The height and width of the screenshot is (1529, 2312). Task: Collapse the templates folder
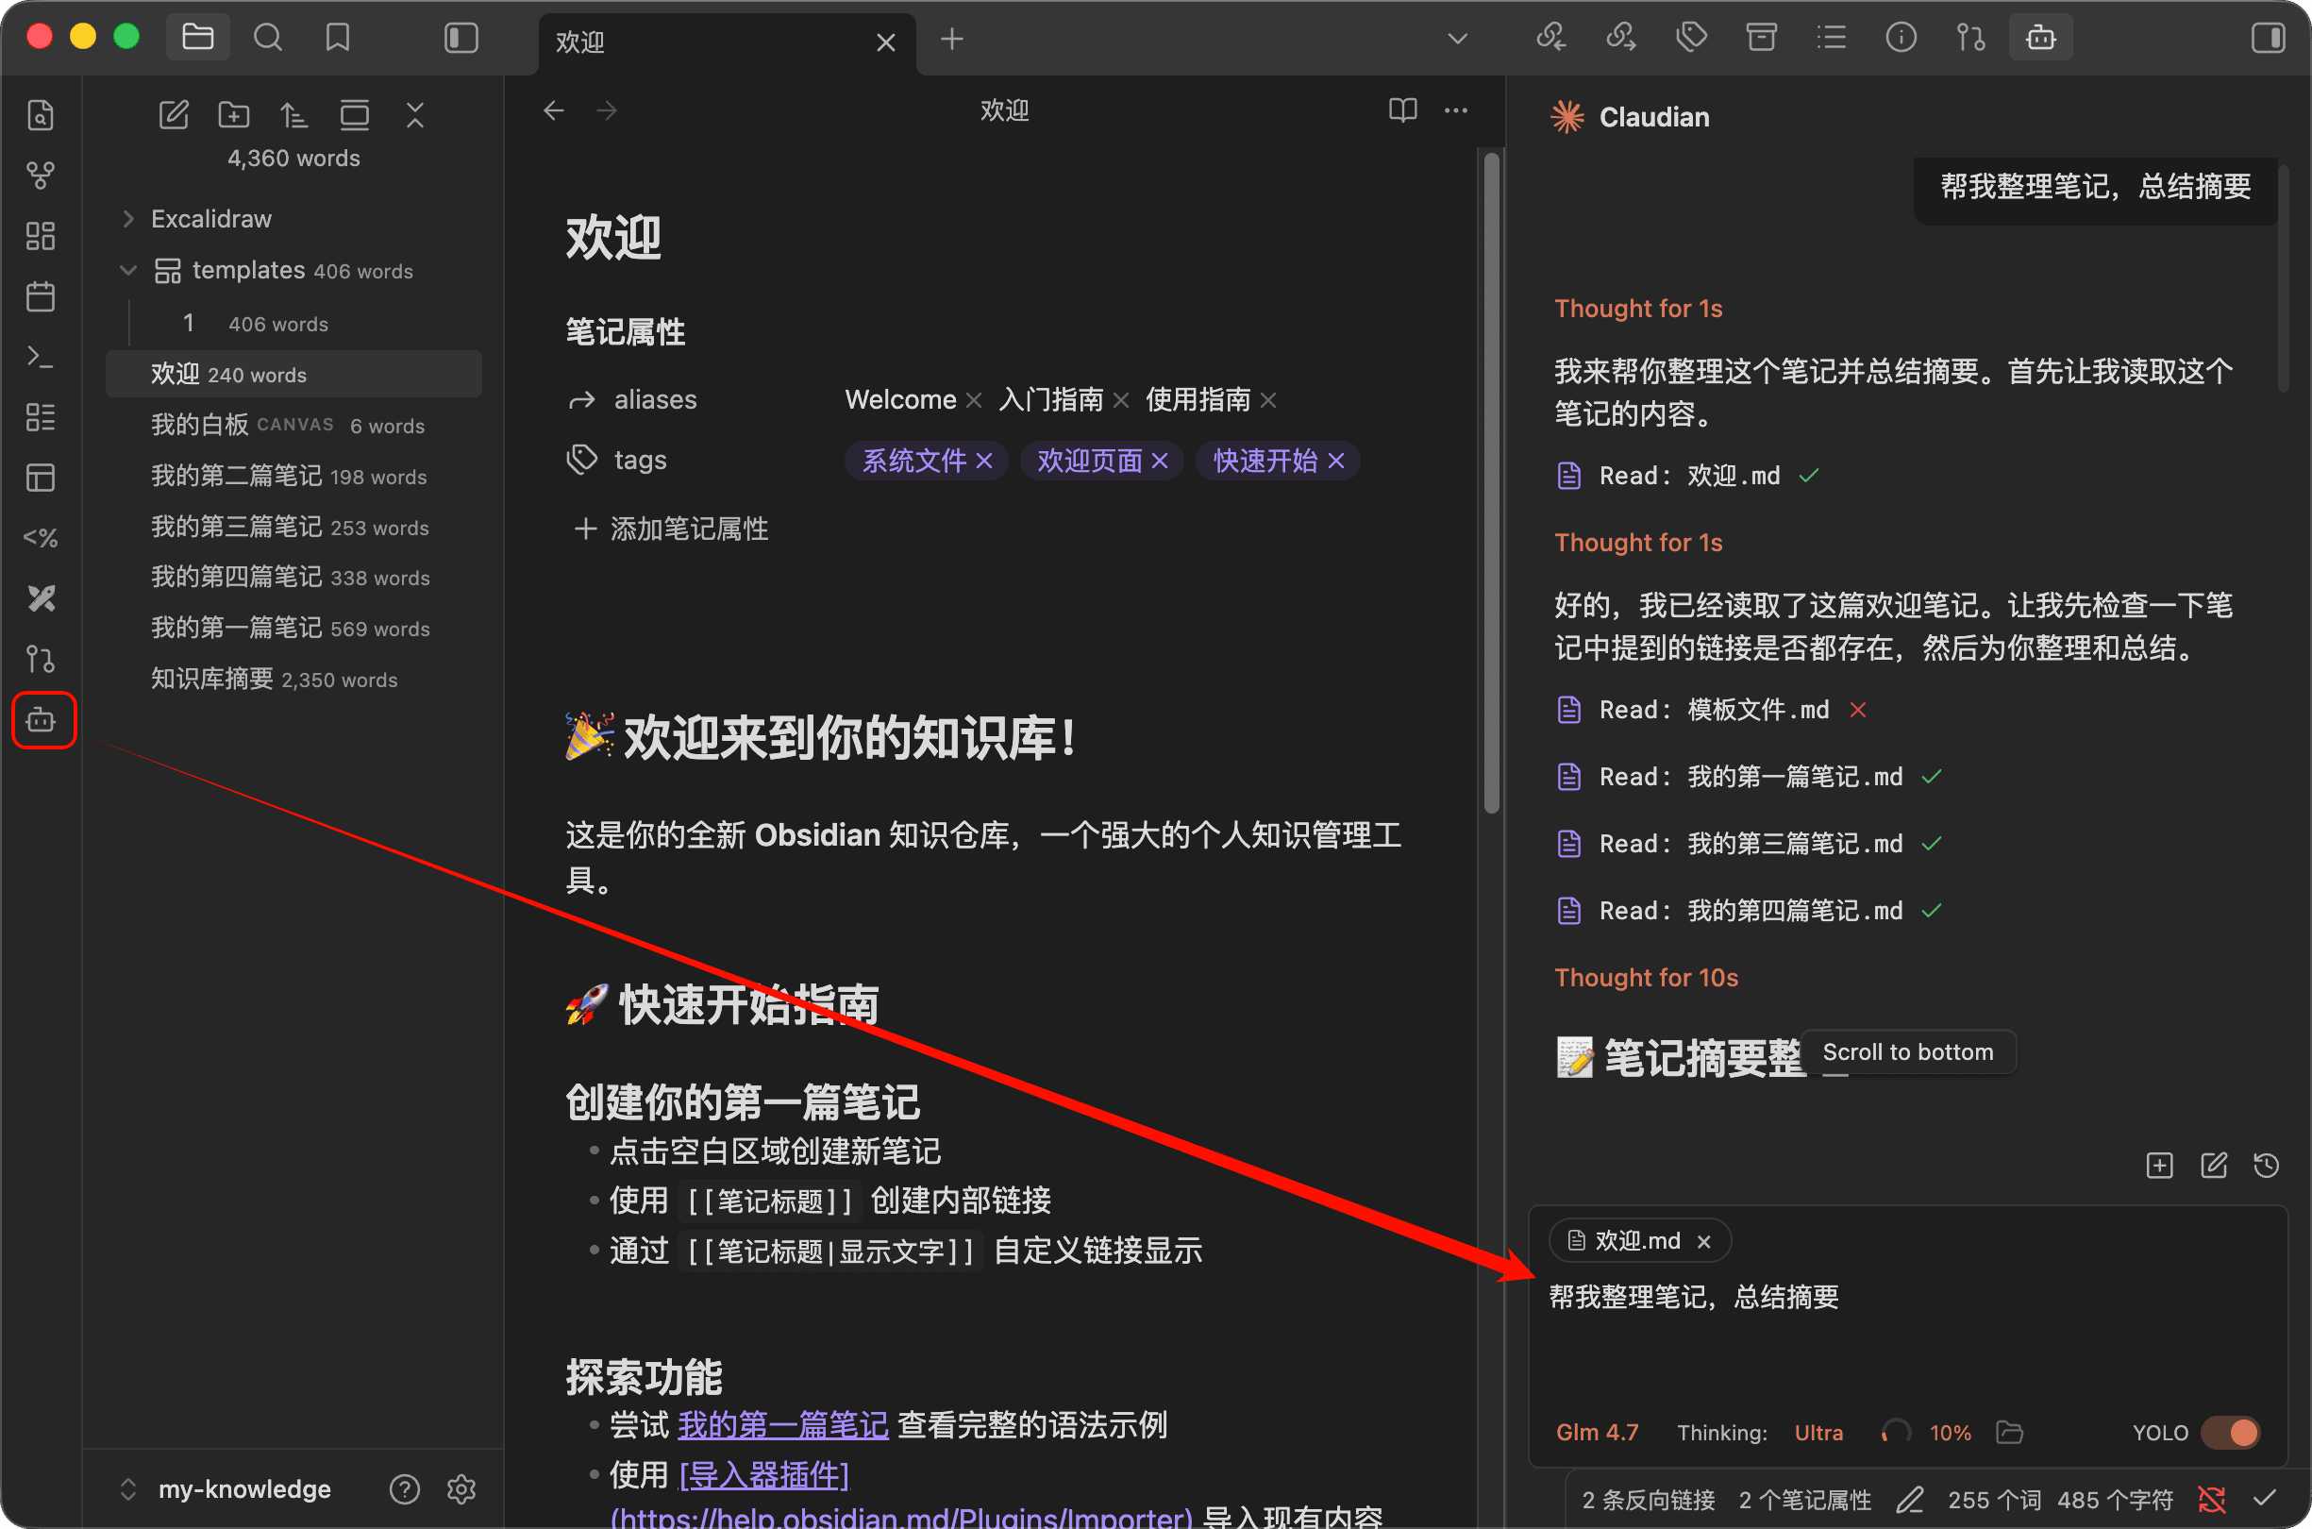pyautogui.click(x=128, y=270)
